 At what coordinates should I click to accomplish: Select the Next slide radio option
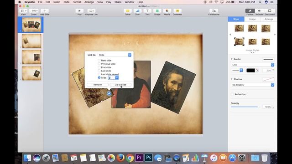click(99, 60)
